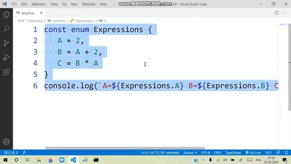
Task: Open the Run menu
Action: [x=74, y=4]
